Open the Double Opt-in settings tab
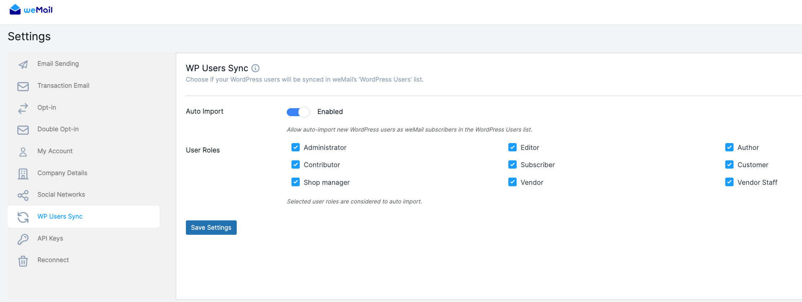Viewport: 802px width, 302px height. click(x=58, y=129)
